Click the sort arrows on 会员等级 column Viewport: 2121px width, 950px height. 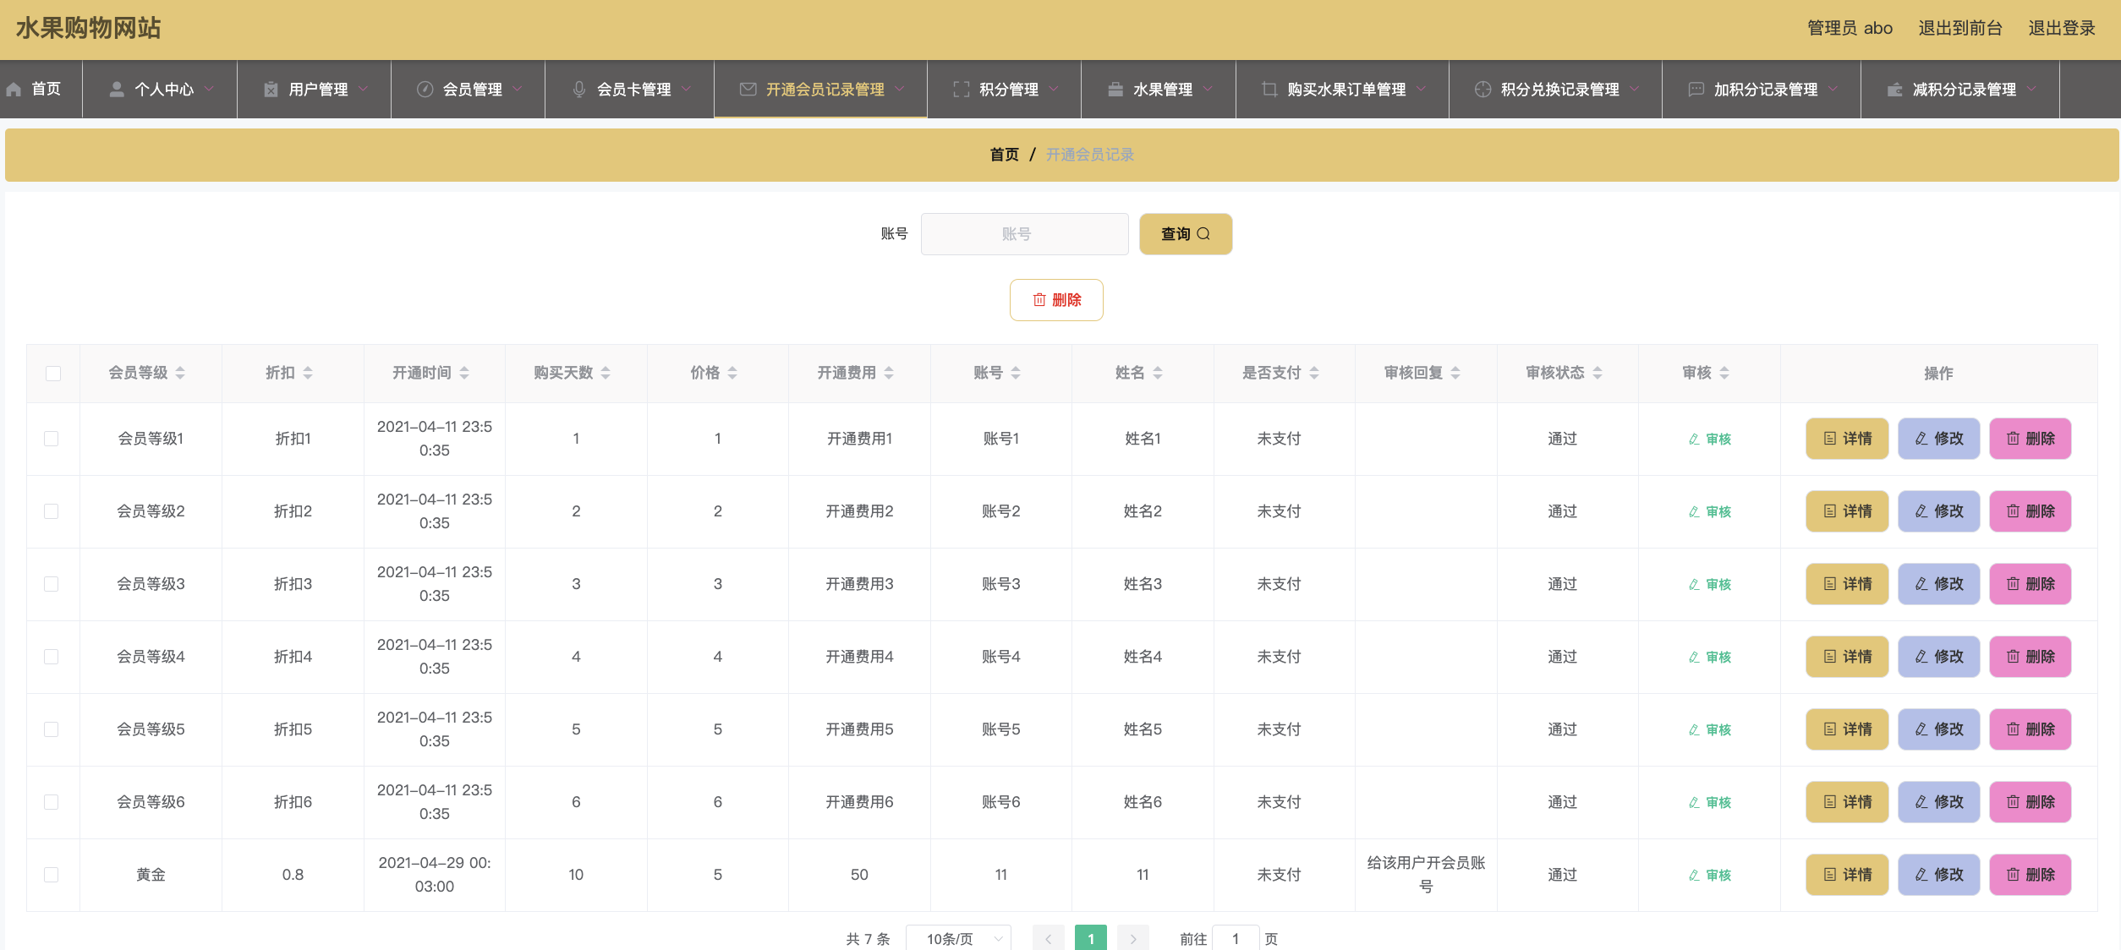[180, 373]
